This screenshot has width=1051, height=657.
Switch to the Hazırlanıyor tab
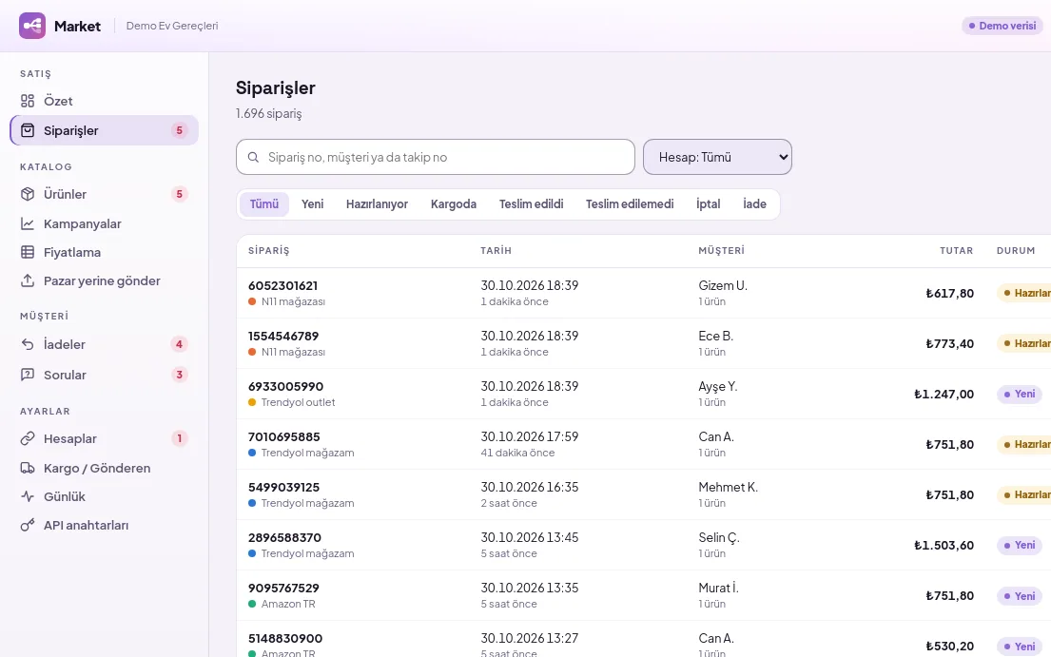pyautogui.click(x=377, y=204)
